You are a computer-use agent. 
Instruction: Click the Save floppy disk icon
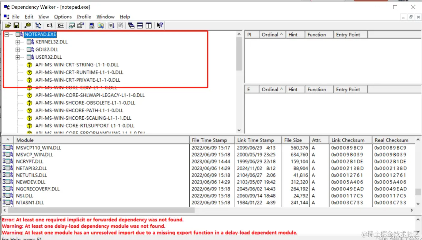point(16,26)
